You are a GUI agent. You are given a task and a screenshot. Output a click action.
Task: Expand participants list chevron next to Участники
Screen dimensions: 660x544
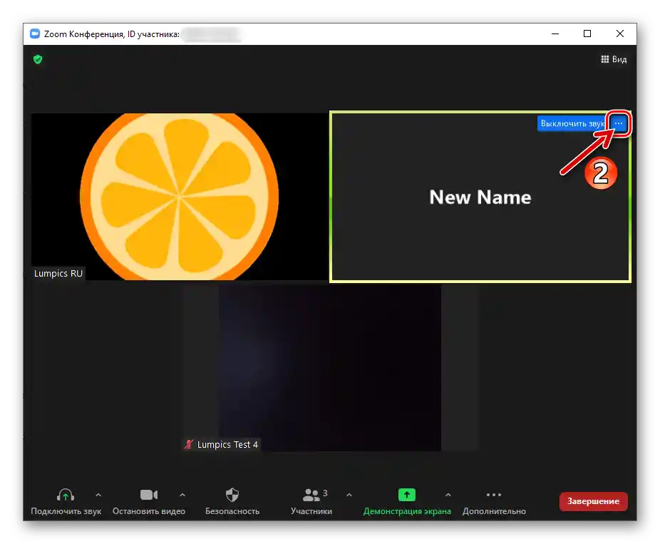pyautogui.click(x=349, y=493)
